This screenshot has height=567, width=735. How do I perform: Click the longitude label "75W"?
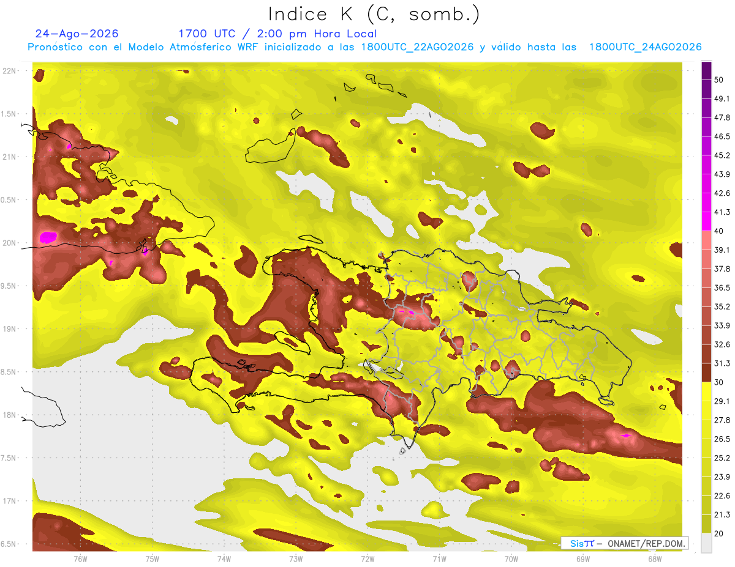[x=153, y=559]
